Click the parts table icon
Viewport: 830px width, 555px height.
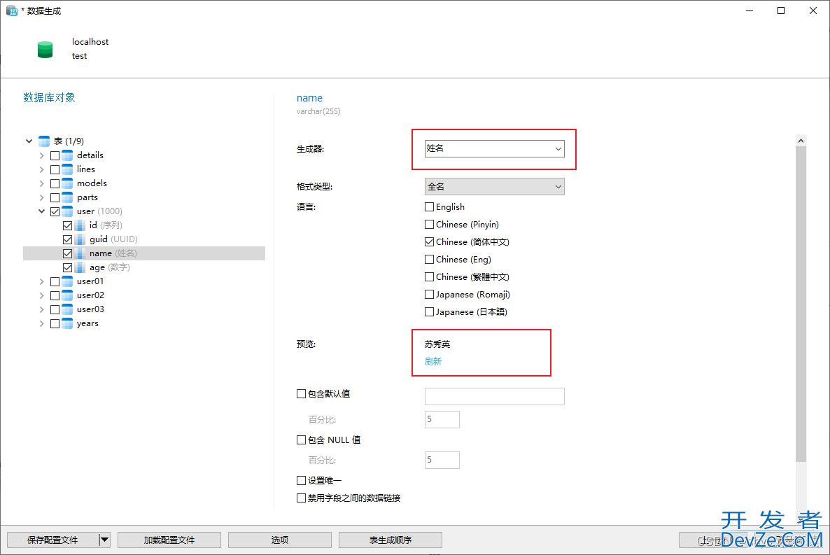point(67,197)
